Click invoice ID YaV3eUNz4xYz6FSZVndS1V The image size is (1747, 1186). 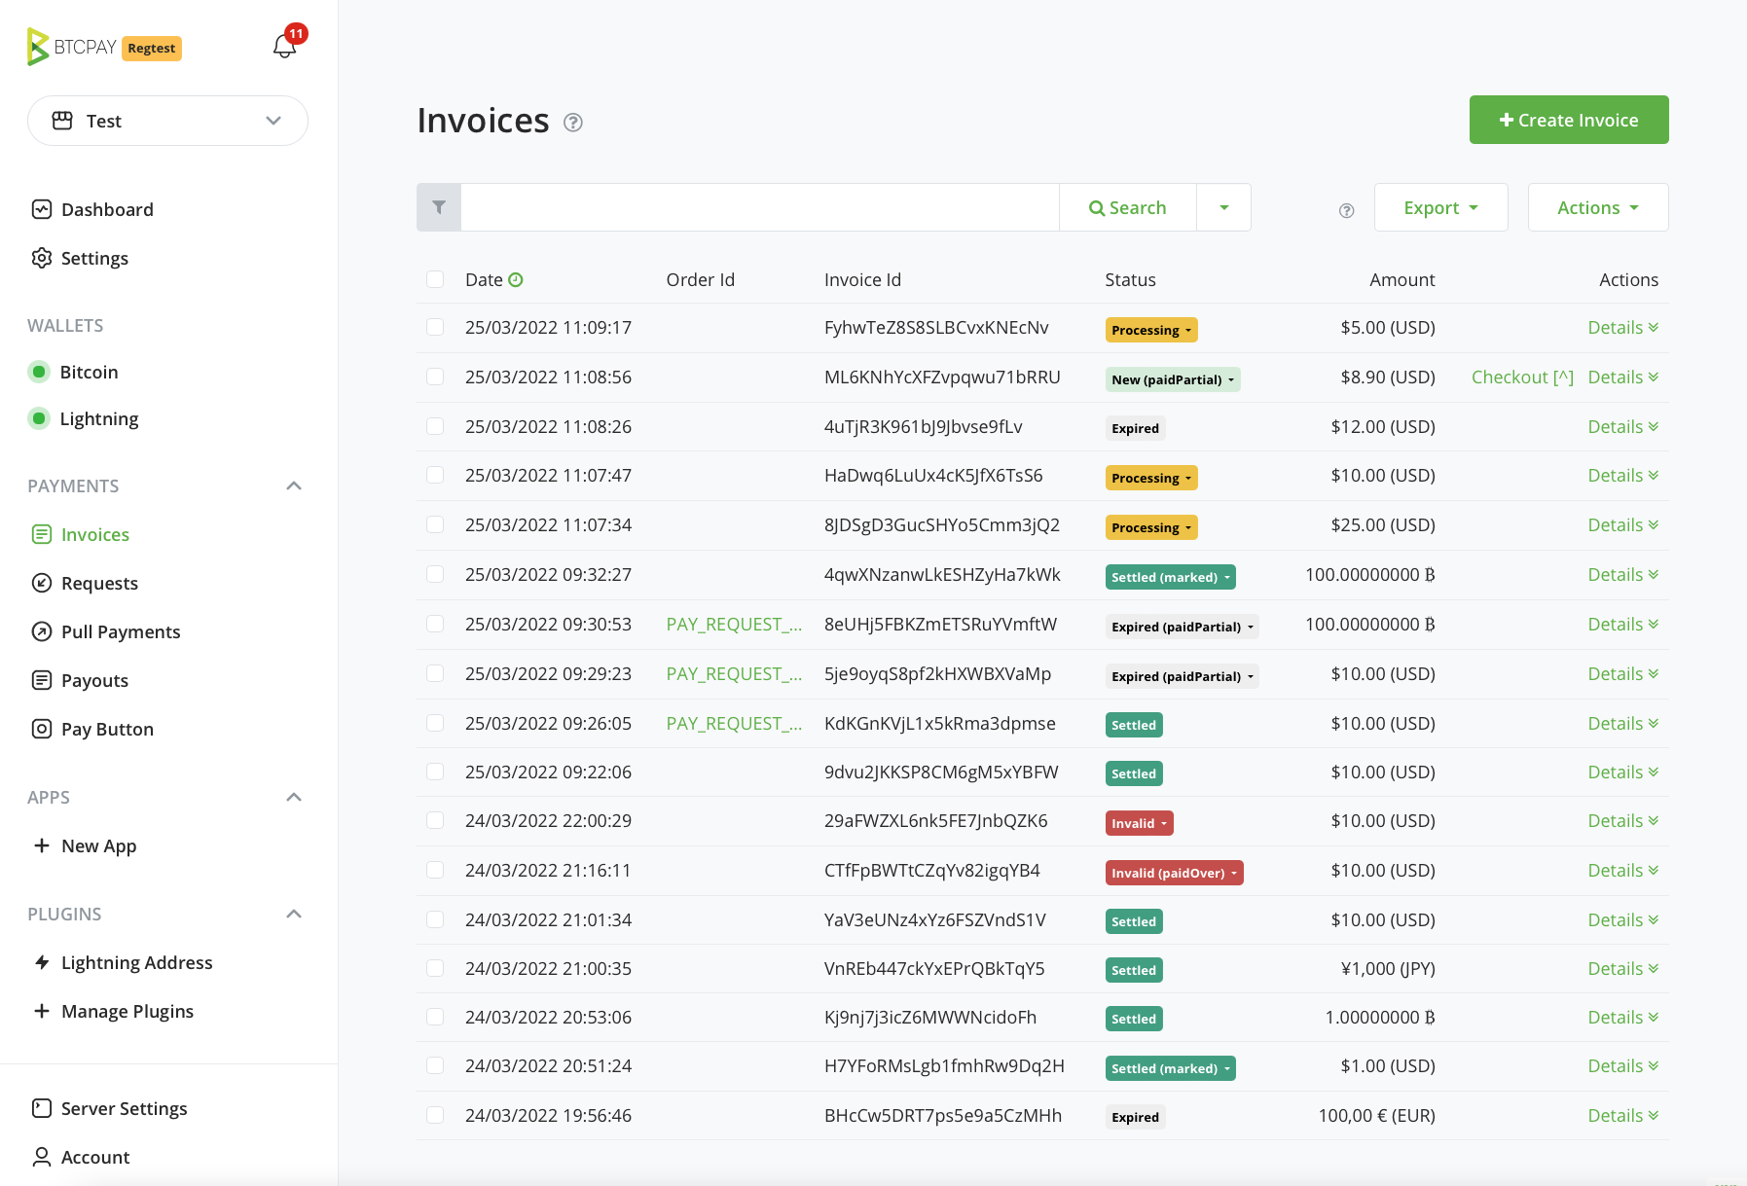[x=934, y=919]
